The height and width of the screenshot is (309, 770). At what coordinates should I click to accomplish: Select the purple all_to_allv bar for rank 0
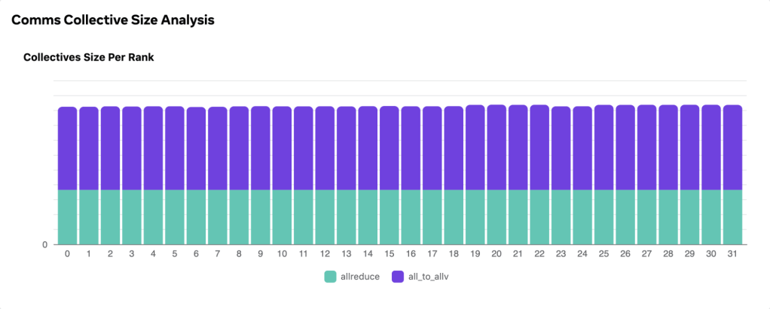(67, 148)
